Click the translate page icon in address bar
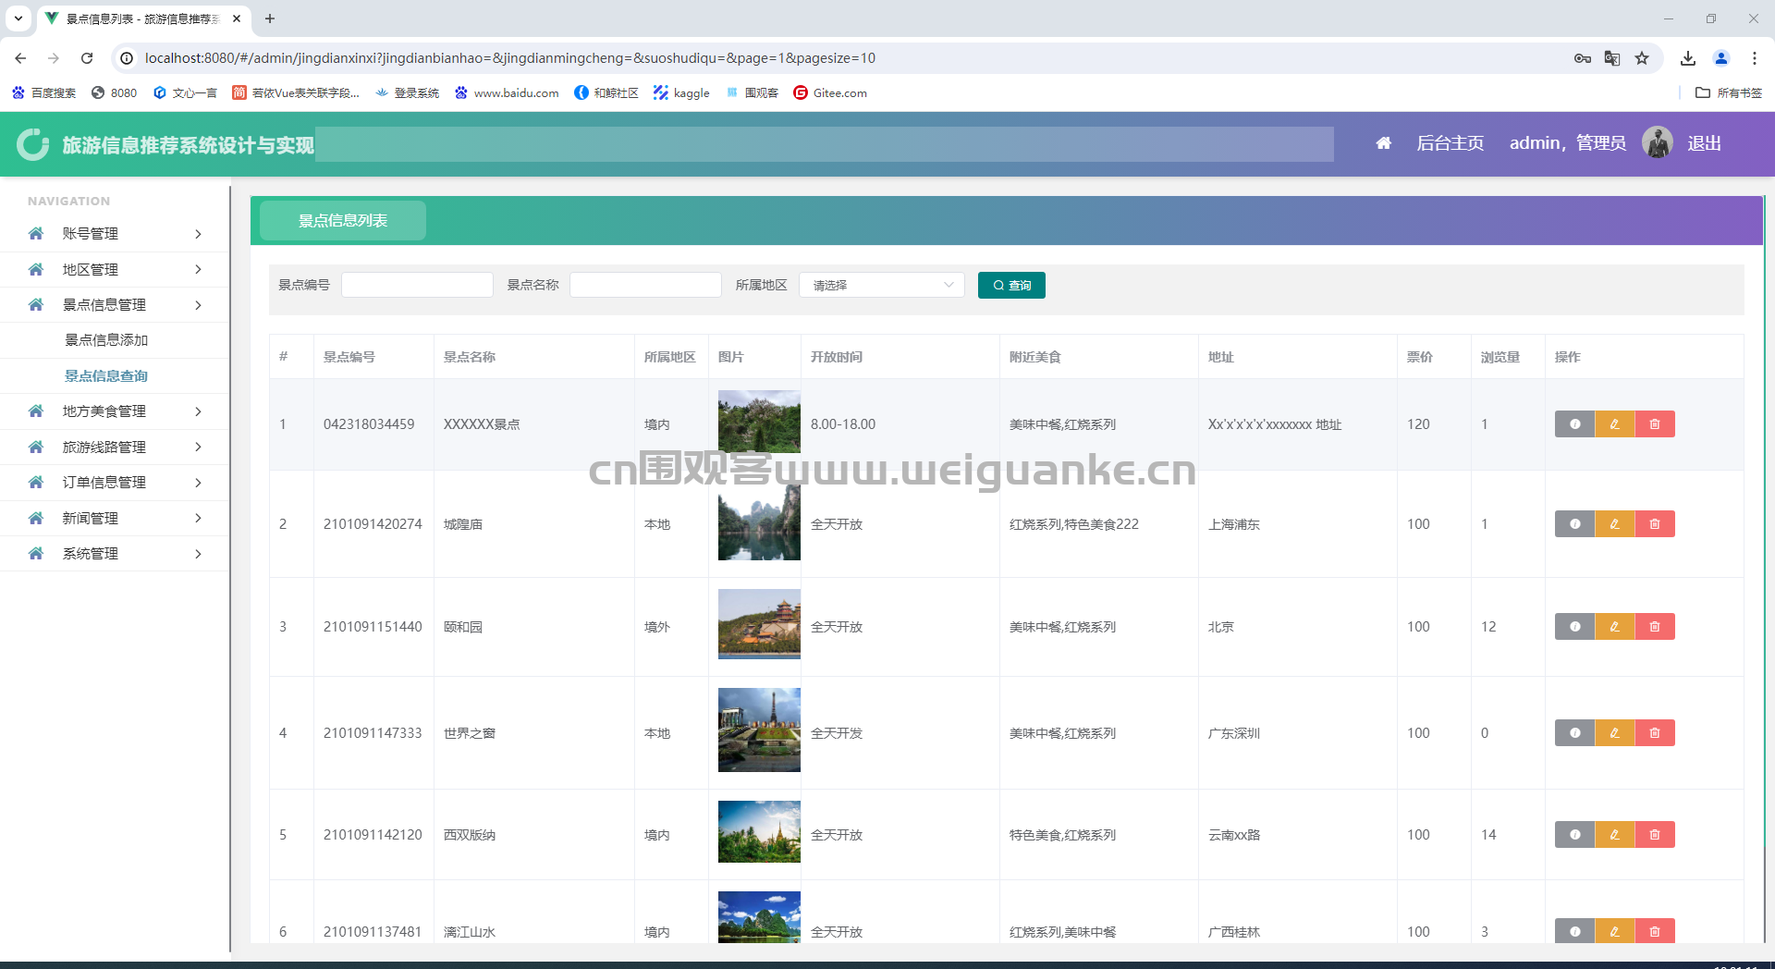 [x=1612, y=58]
